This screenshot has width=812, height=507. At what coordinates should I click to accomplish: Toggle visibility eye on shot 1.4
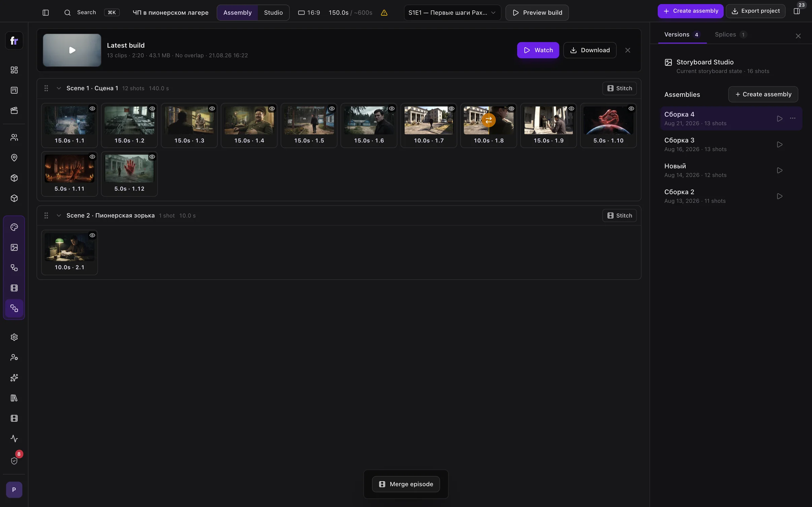tap(272, 108)
